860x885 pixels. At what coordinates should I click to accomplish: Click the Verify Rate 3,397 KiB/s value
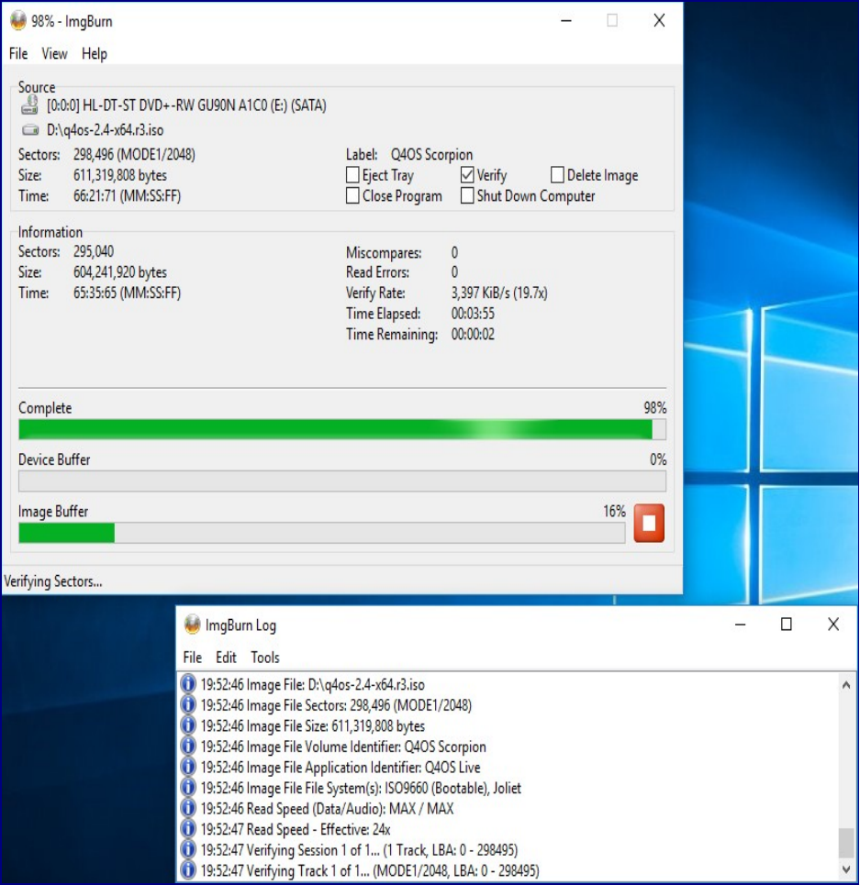[499, 293]
